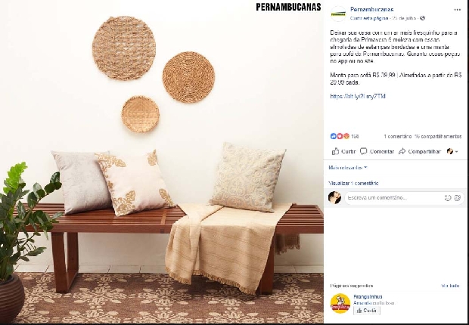Expand the profile selector next to Compartilhar
The height and width of the screenshot is (325, 469).
tap(452, 151)
